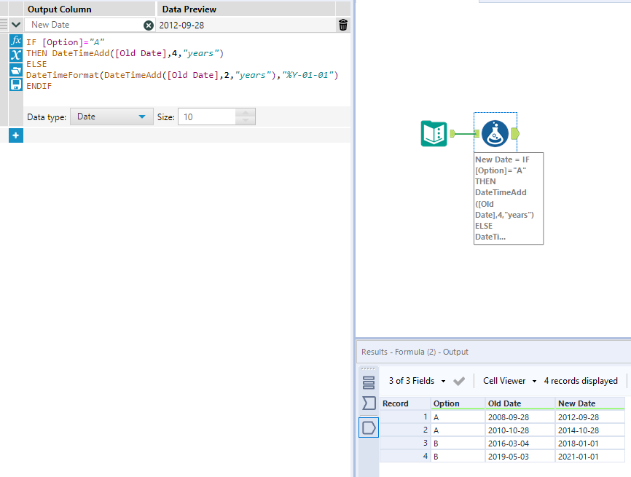
Task: Clear the New Date output column name
Action: [x=149, y=25]
